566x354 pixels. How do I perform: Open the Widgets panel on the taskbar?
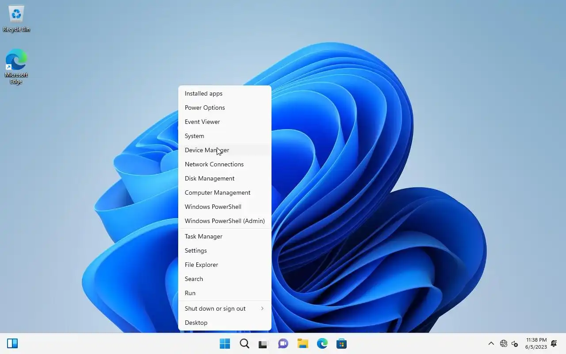[12, 343]
